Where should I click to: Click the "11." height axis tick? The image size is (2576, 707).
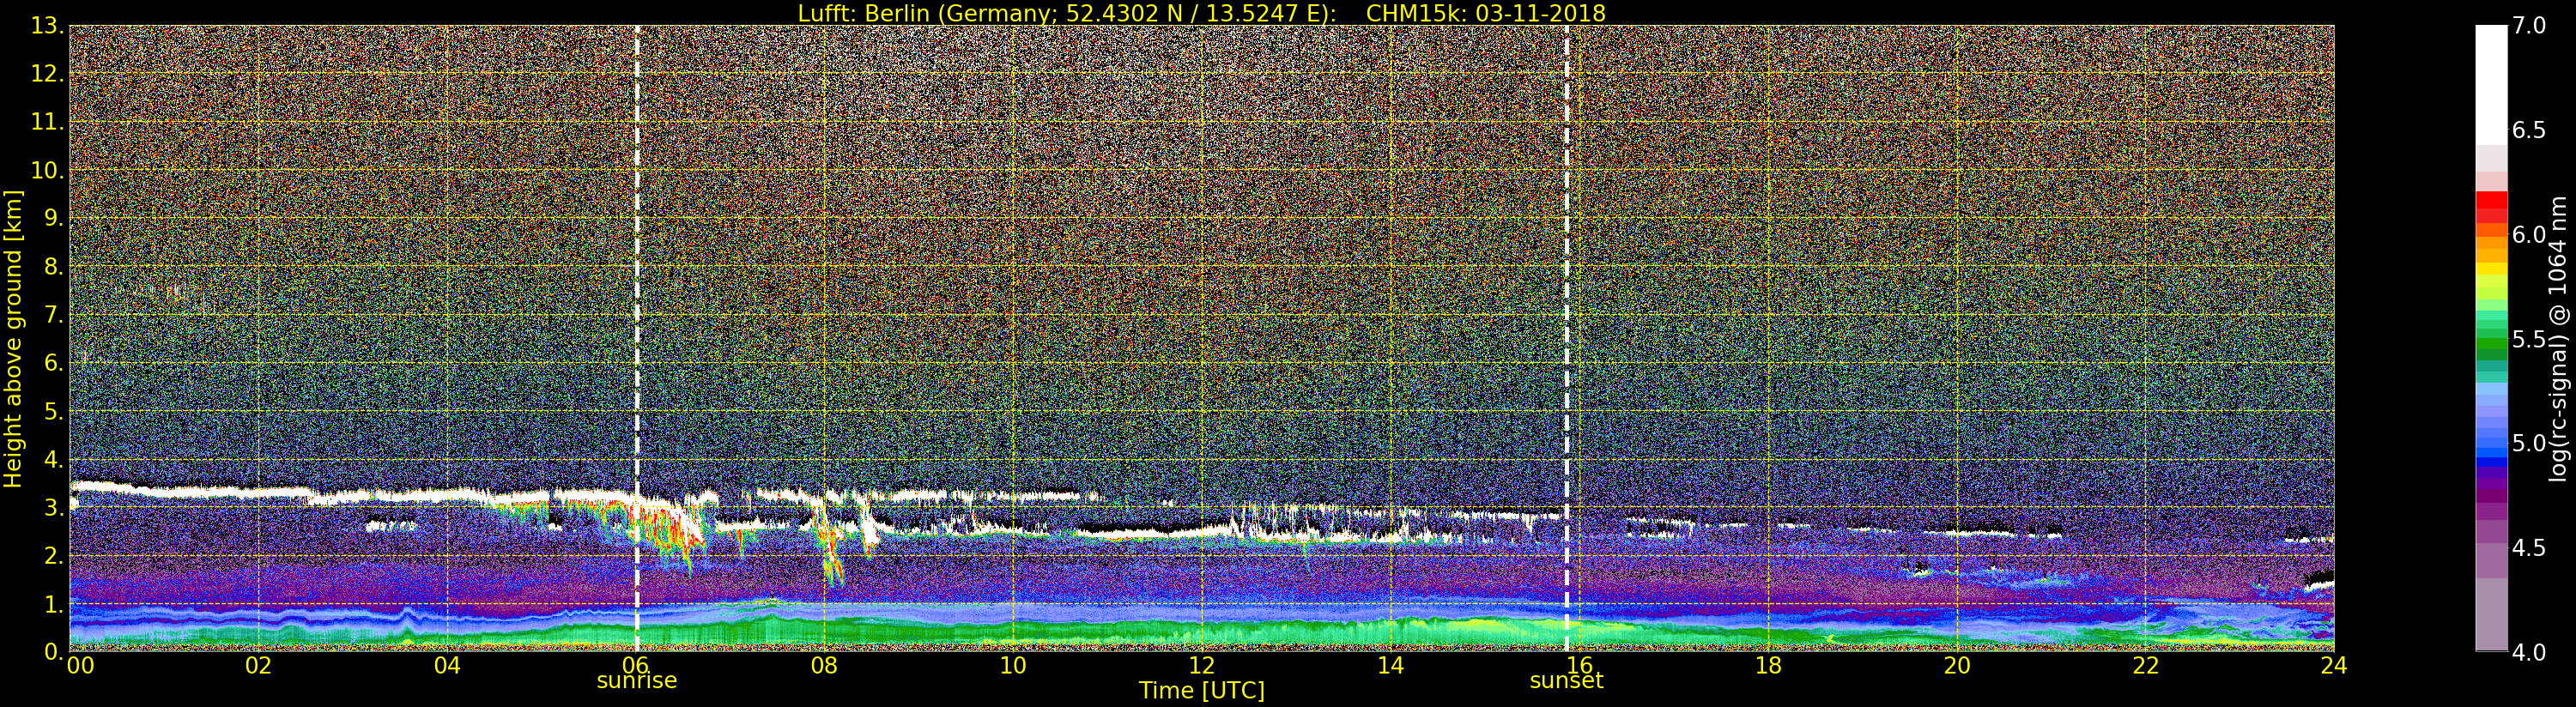47,122
